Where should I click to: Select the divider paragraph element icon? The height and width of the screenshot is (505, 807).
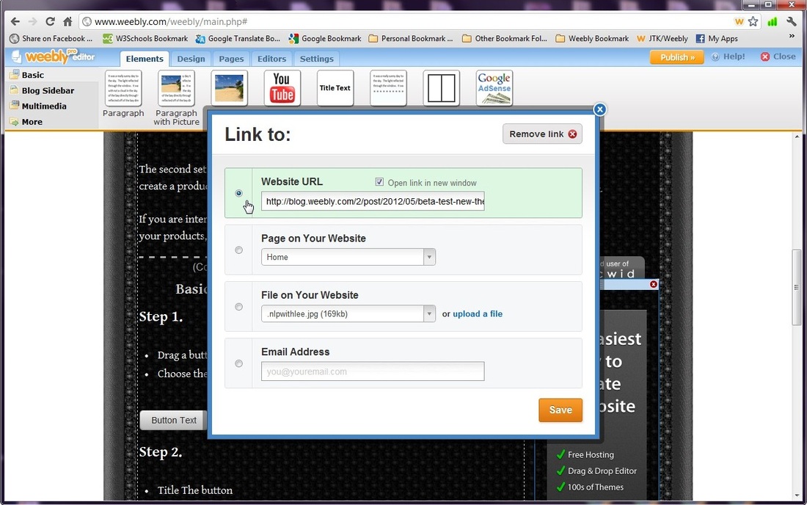coord(388,88)
